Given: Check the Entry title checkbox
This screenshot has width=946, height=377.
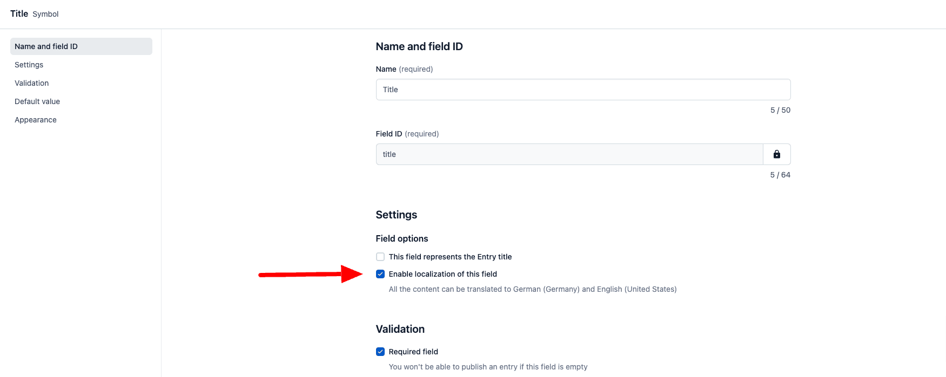Looking at the screenshot, I should tap(380, 257).
